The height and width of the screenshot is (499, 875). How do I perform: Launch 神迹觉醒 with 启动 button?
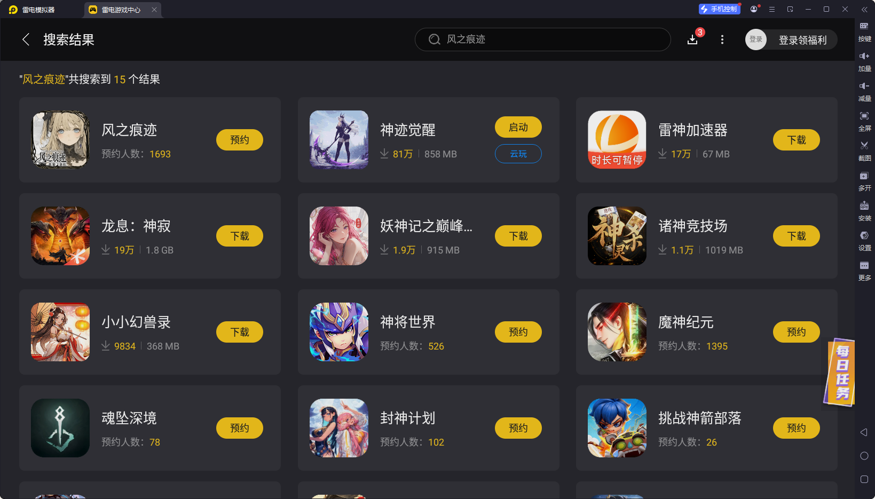(518, 127)
